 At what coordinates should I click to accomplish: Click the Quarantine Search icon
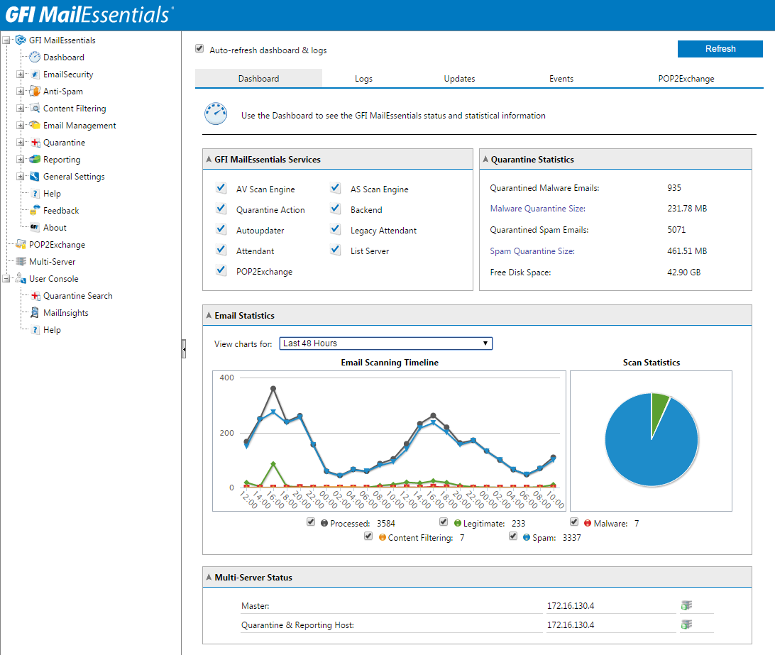[x=35, y=296]
